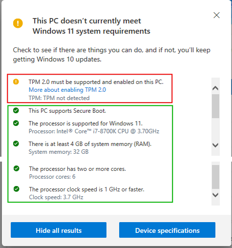This screenshot has width=232, height=248.
Task: Click the upper scrollbar thumb
Action: 215,106
